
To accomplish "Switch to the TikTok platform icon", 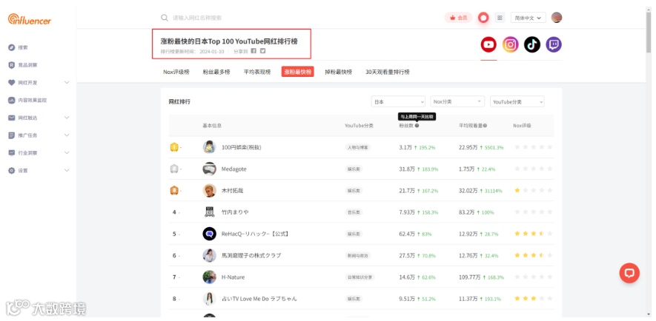I will click(532, 44).
